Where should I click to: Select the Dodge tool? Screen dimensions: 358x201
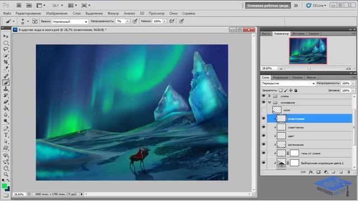[6, 121]
